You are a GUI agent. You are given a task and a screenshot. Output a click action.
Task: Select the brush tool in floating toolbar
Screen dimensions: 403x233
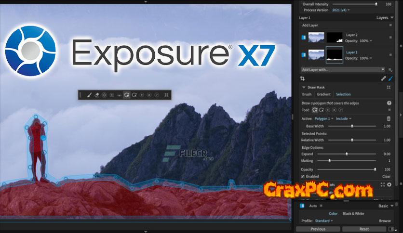coord(89,95)
